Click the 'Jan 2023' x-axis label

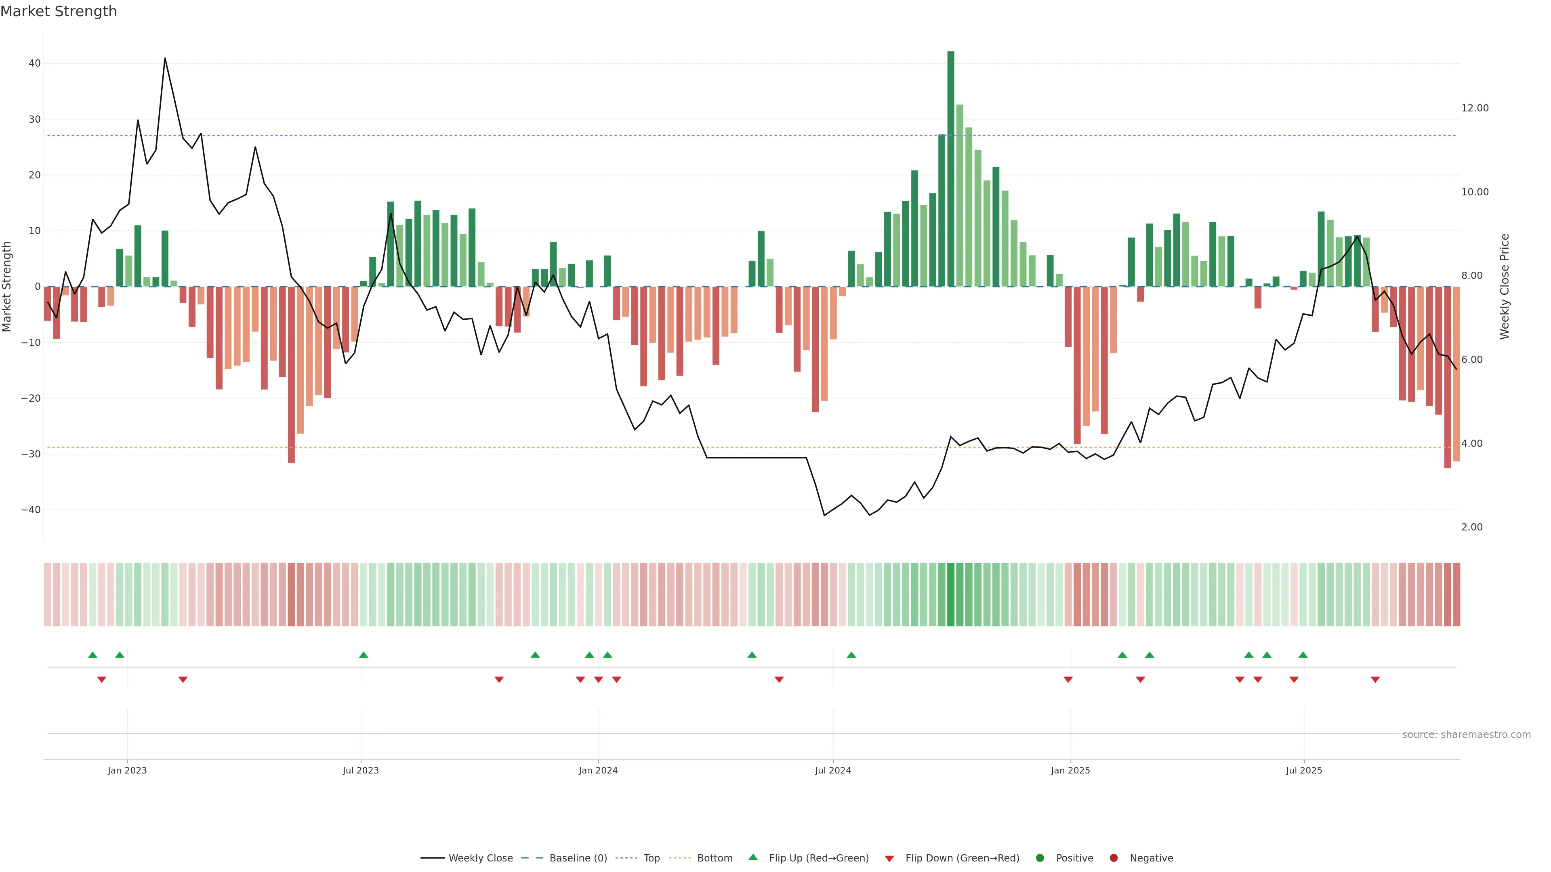point(127,770)
